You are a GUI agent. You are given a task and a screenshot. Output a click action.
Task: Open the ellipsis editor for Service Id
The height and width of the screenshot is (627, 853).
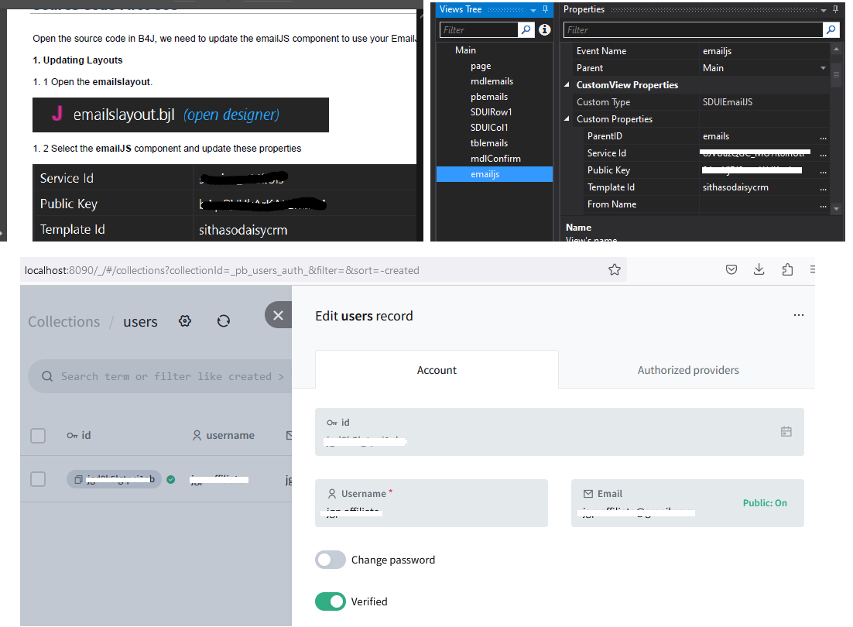click(823, 153)
